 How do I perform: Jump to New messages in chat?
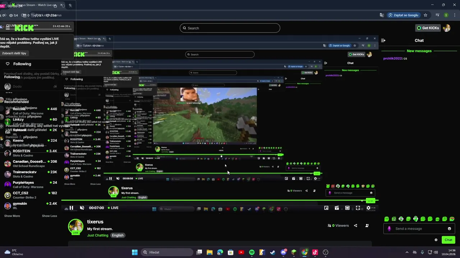click(419, 51)
